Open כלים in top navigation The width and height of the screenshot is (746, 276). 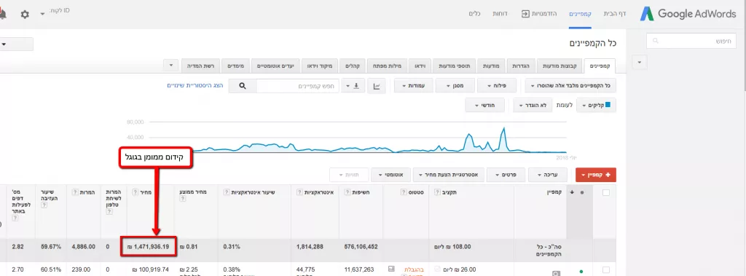tap(474, 14)
